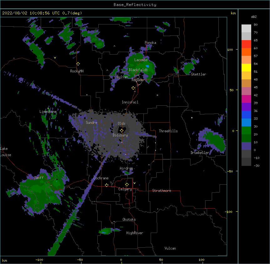Select the orange 57-60 dBZ legend swatch
The height and width of the screenshot is (264, 270).
coord(246,52)
